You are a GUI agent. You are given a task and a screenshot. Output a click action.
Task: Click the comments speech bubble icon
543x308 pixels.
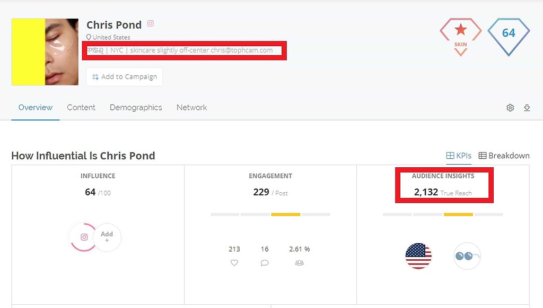click(x=265, y=263)
